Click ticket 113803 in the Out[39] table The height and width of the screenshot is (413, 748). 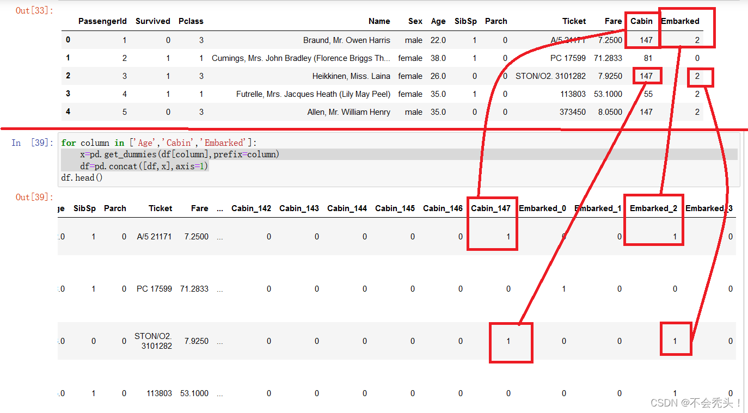159,393
